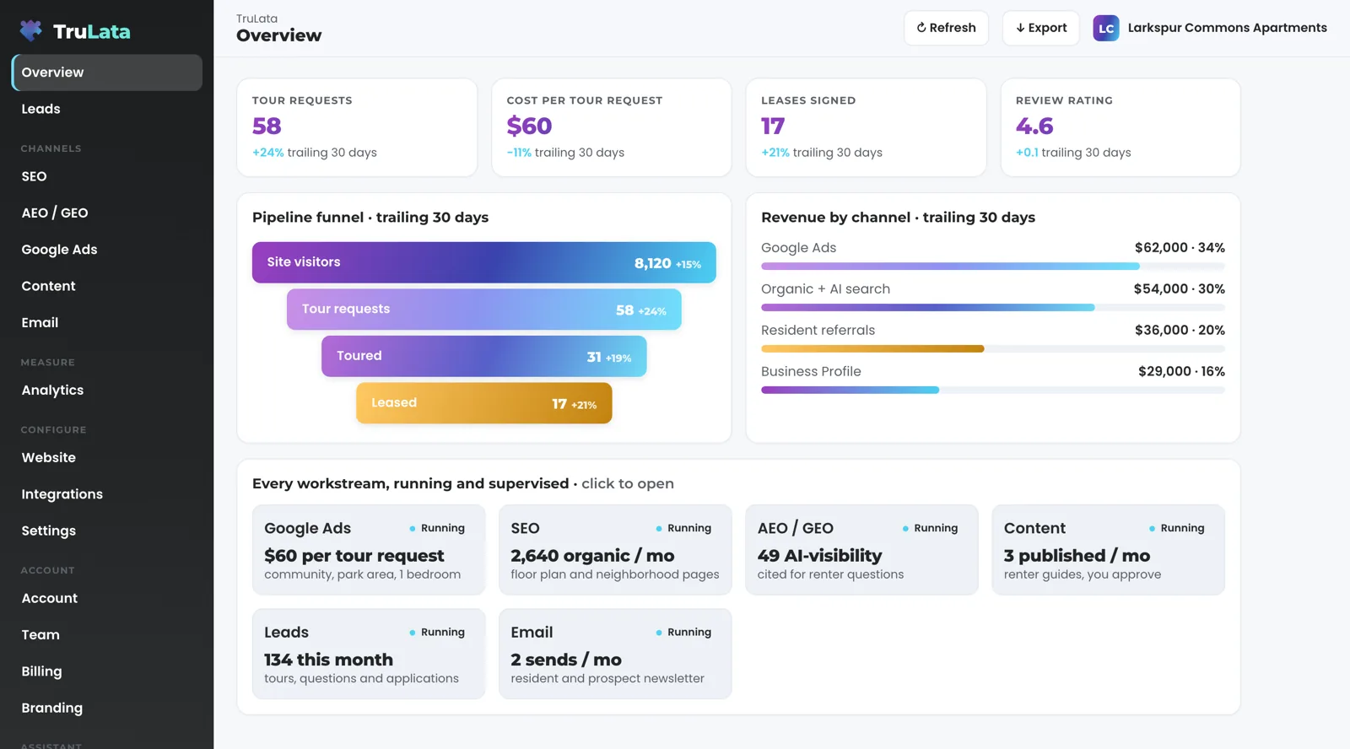The image size is (1350, 749).
Task: Click the LC account avatar badge
Action: (x=1106, y=28)
